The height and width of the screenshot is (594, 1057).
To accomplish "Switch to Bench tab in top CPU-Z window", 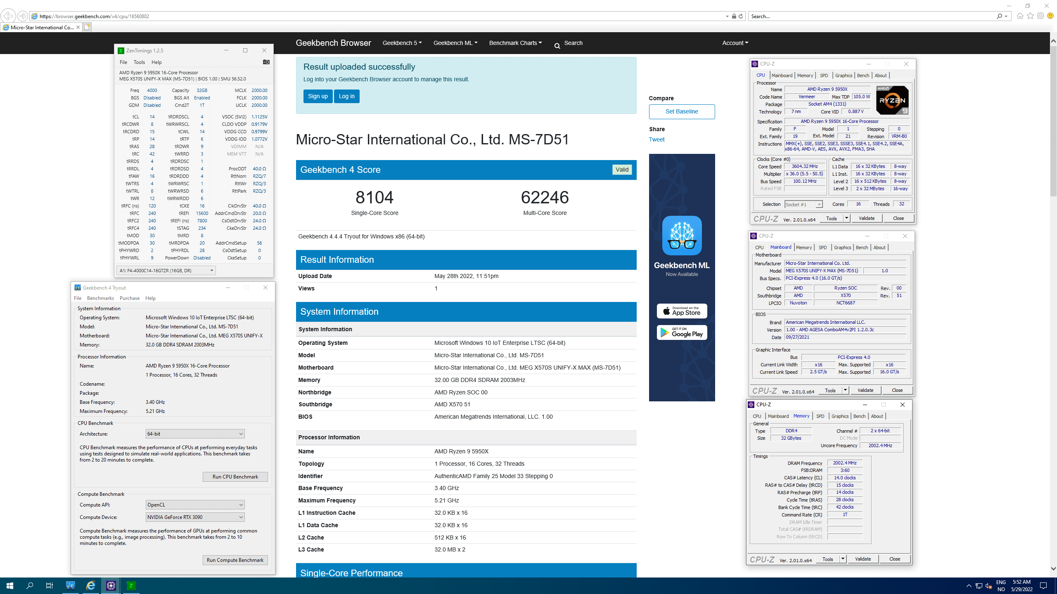I will click(863, 75).
